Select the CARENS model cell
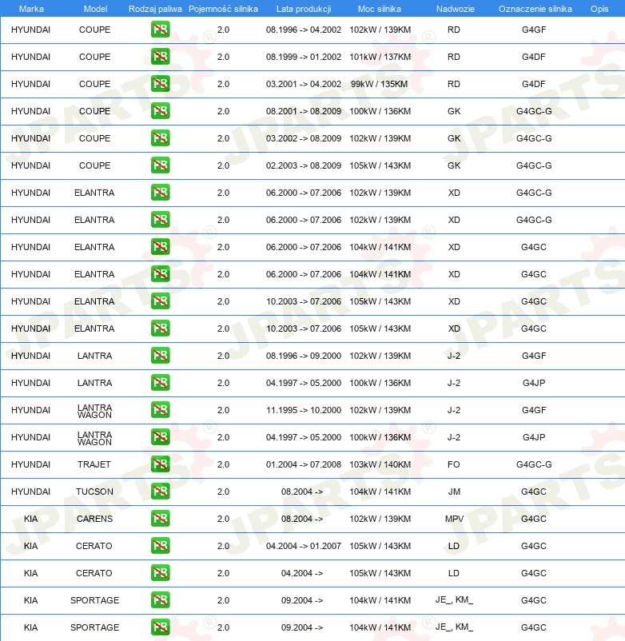Image resolution: width=625 pixels, height=641 pixels. point(94,519)
